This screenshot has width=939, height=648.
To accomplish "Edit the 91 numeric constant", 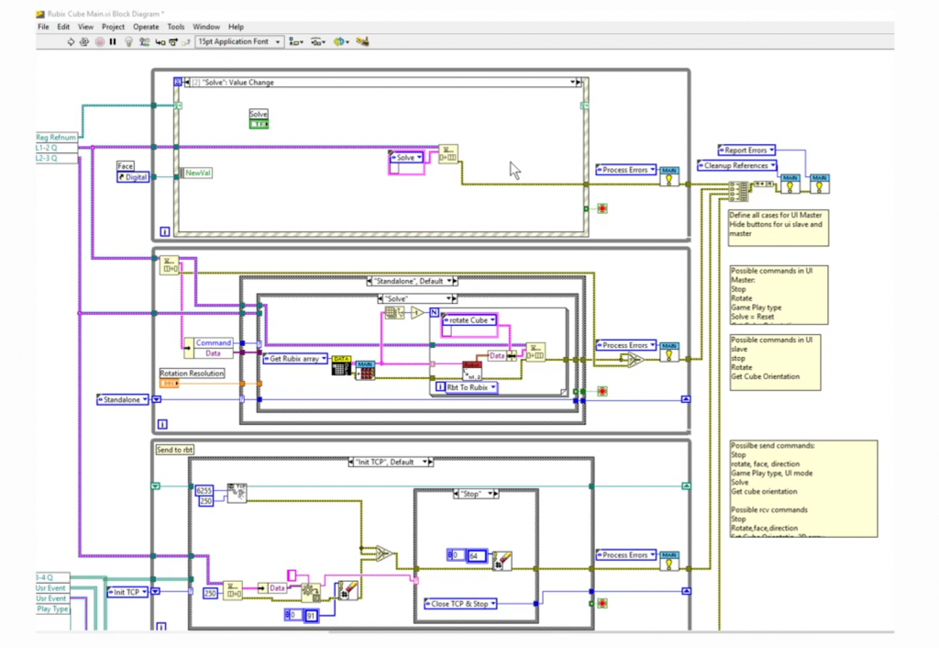I will tap(312, 616).
